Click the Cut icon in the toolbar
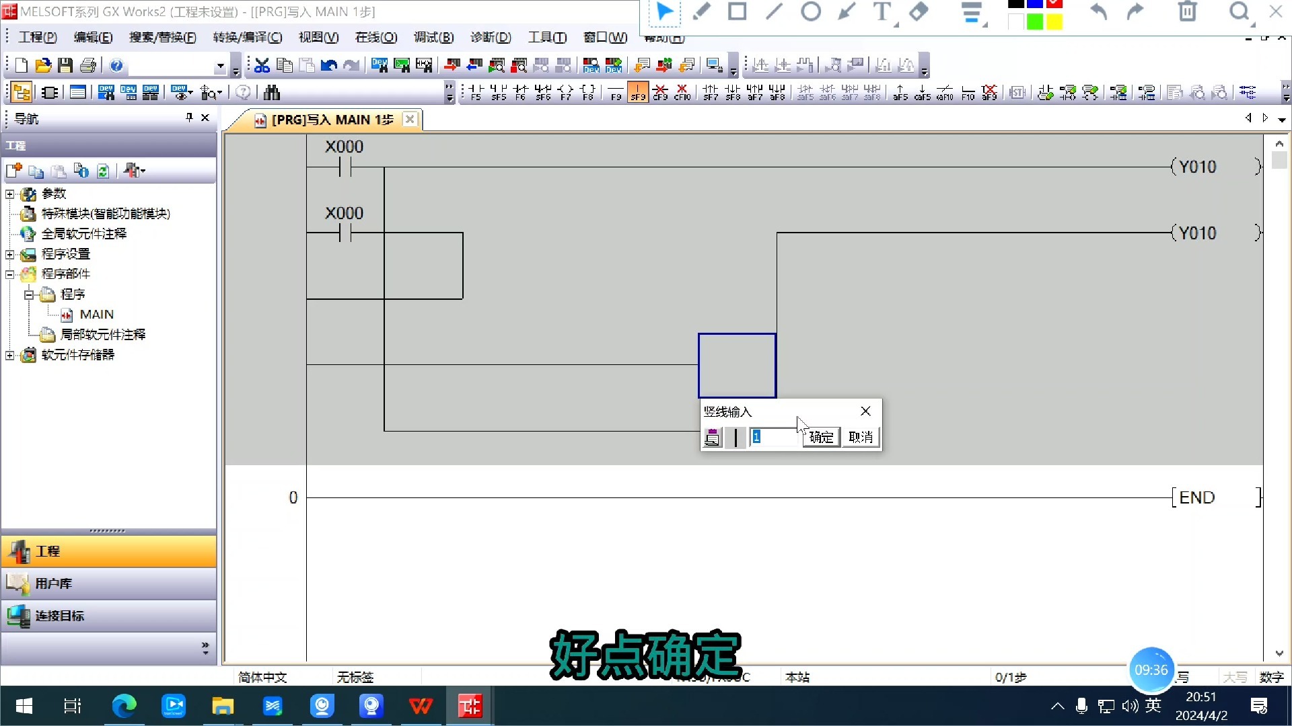 (x=261, y=65)
